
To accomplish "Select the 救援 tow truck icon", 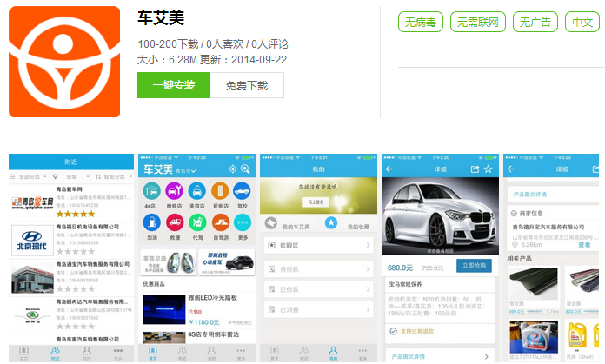I will click(175, 223).
